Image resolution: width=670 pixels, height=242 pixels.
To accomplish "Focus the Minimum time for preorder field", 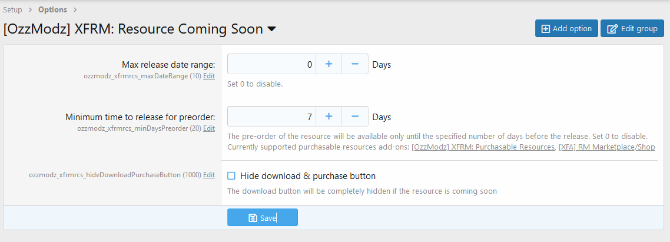I will click(x=272, y=117).
